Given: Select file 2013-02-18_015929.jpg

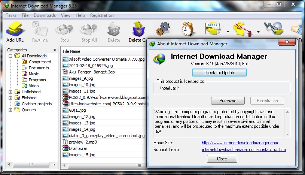Looking at the screenshot, I should 91,66.
